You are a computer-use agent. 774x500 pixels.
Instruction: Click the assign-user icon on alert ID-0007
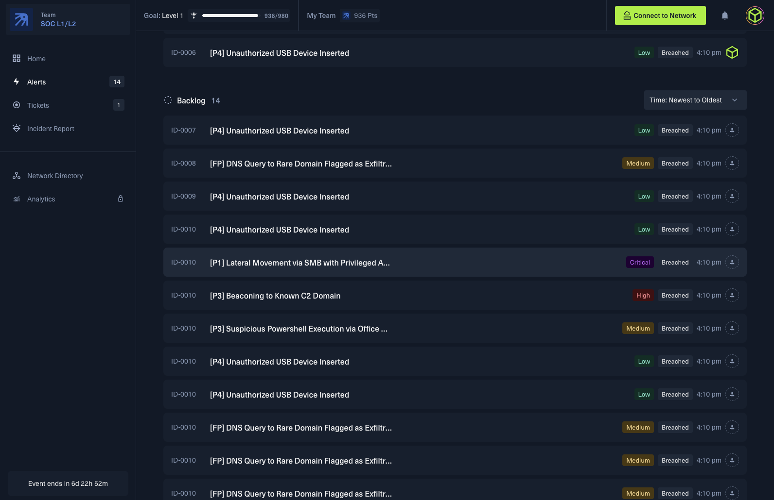(732, 130)
